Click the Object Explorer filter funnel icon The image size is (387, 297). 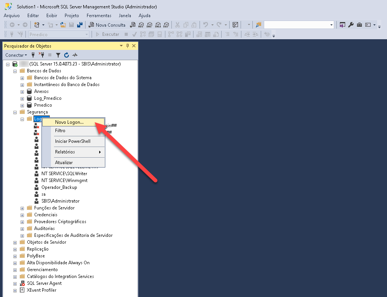coord(58,55)
